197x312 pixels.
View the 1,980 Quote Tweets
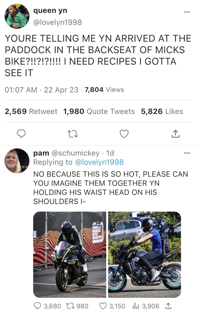(99, 111)
